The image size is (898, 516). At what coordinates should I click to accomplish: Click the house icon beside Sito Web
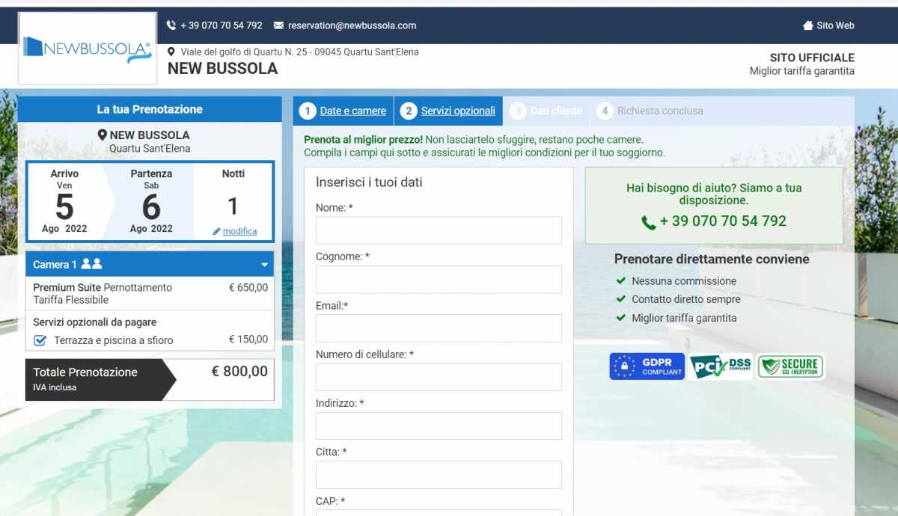click(x=808, y=25)
